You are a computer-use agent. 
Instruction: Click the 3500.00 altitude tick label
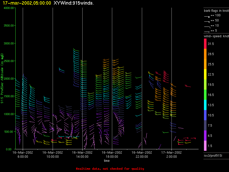point(9,26)
